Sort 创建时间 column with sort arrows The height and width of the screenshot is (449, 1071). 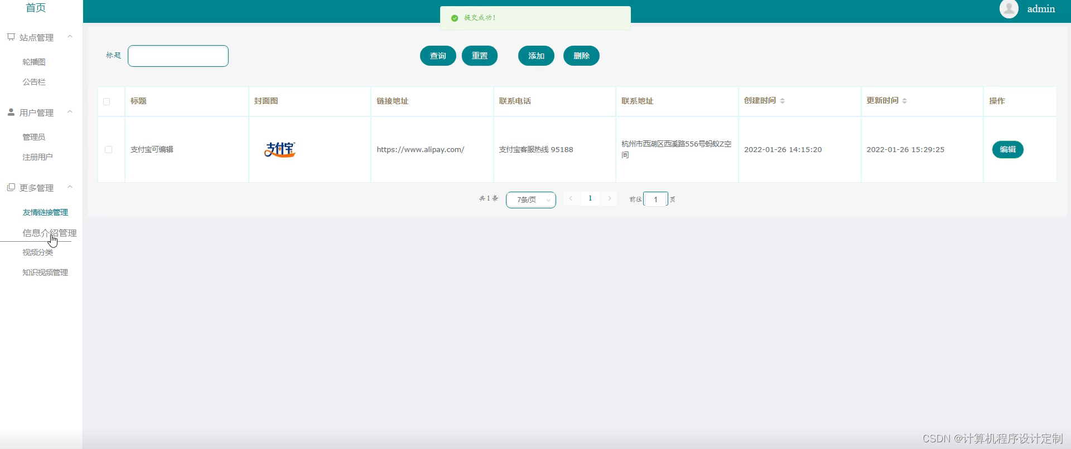(782, 101)
